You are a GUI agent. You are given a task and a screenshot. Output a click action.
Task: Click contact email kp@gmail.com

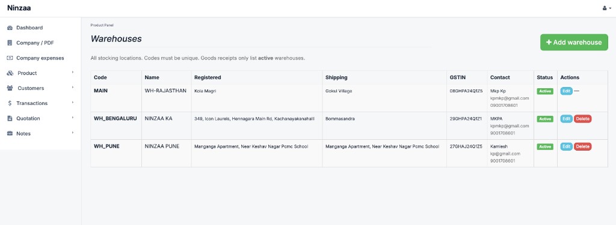pos(505,154)
